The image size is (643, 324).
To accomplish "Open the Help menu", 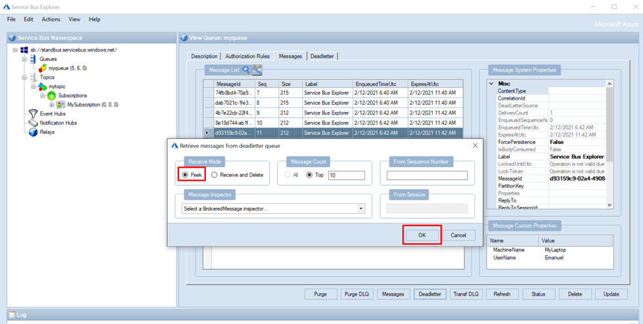I will pyautogui.click(x=95, y=19).
